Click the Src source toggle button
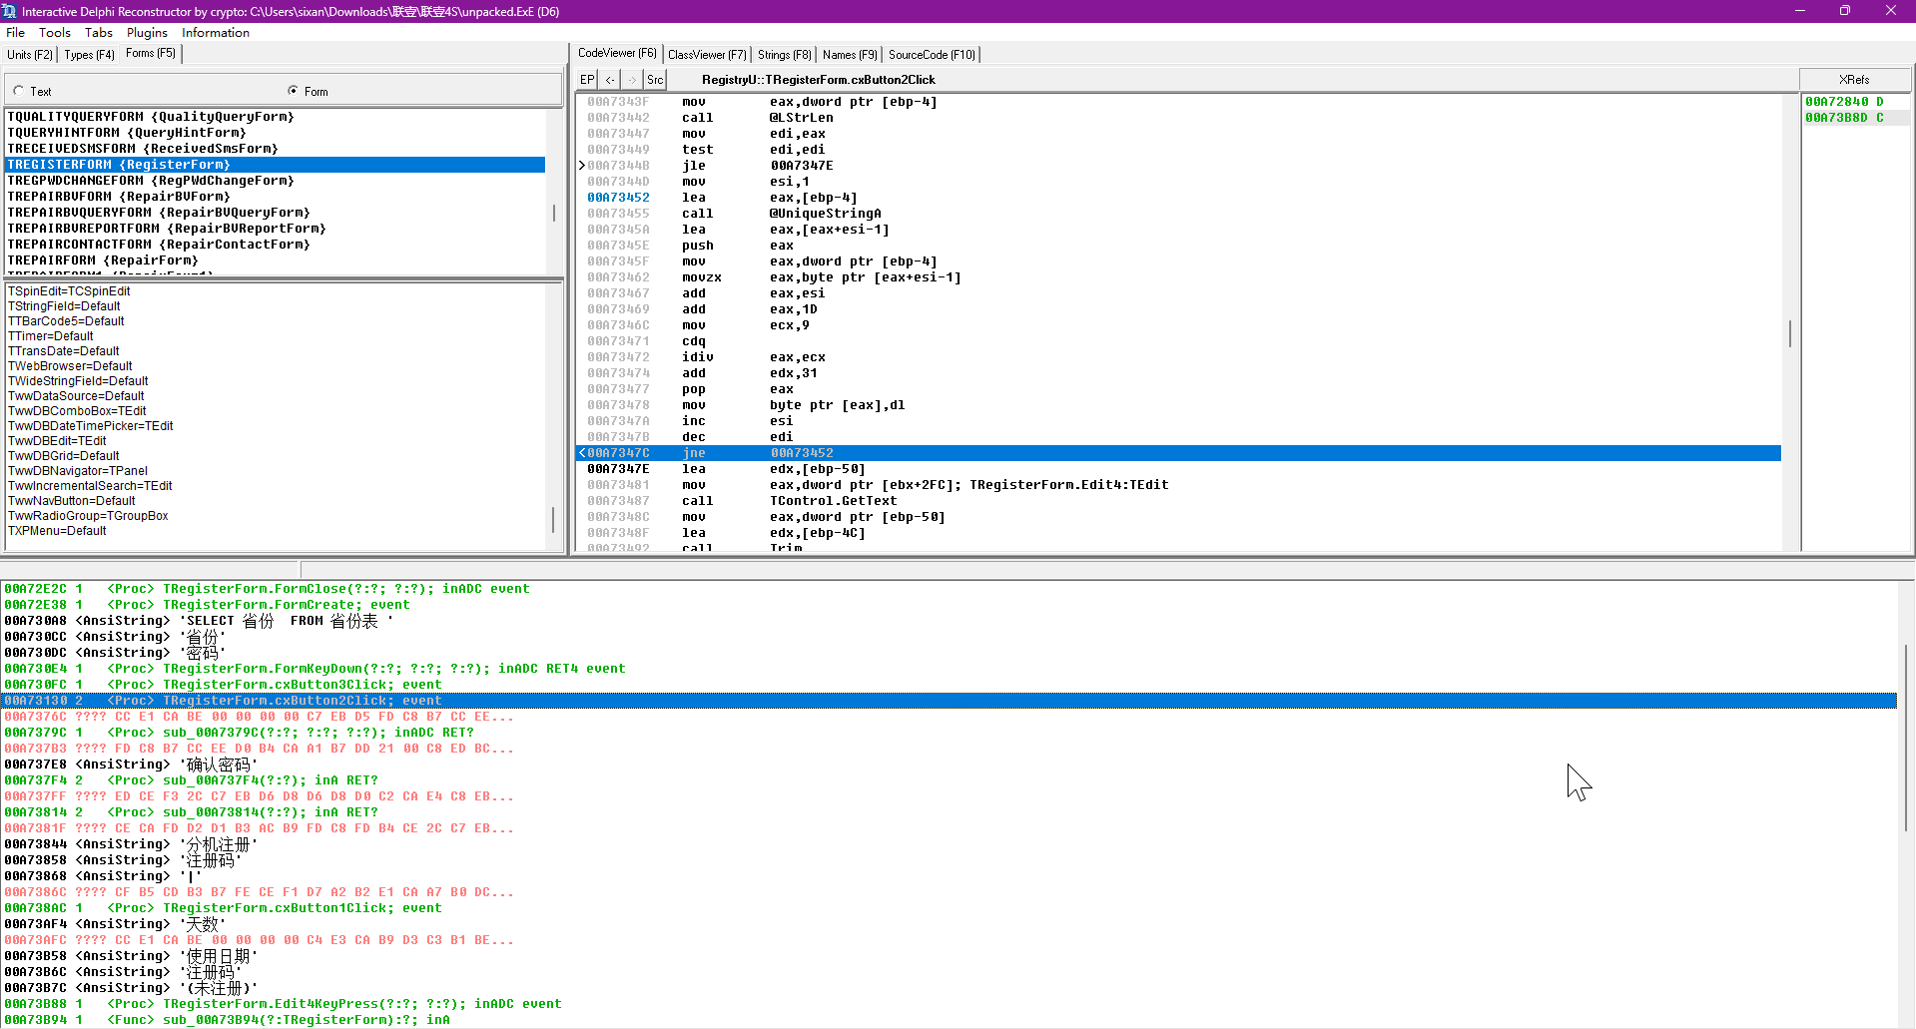Viewport: 1916px width, 1029px height. (x=655, y=80)
